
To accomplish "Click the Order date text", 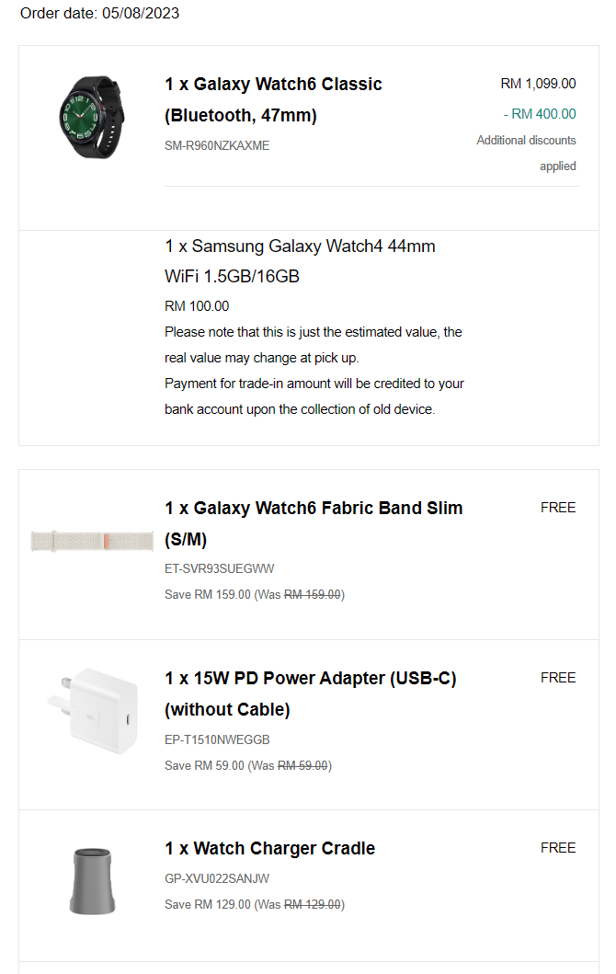I will (x=100, y=13).
